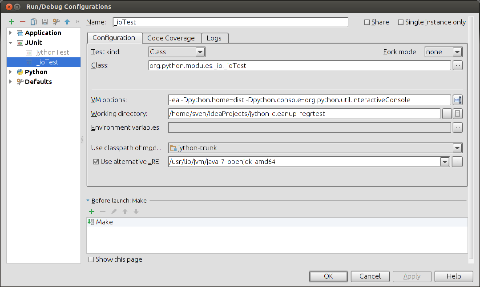This screenshot has height=287, width=480.
Task: Switch to the Code Coverage tab
Action: pyautogui.click(x=171, y=38)
